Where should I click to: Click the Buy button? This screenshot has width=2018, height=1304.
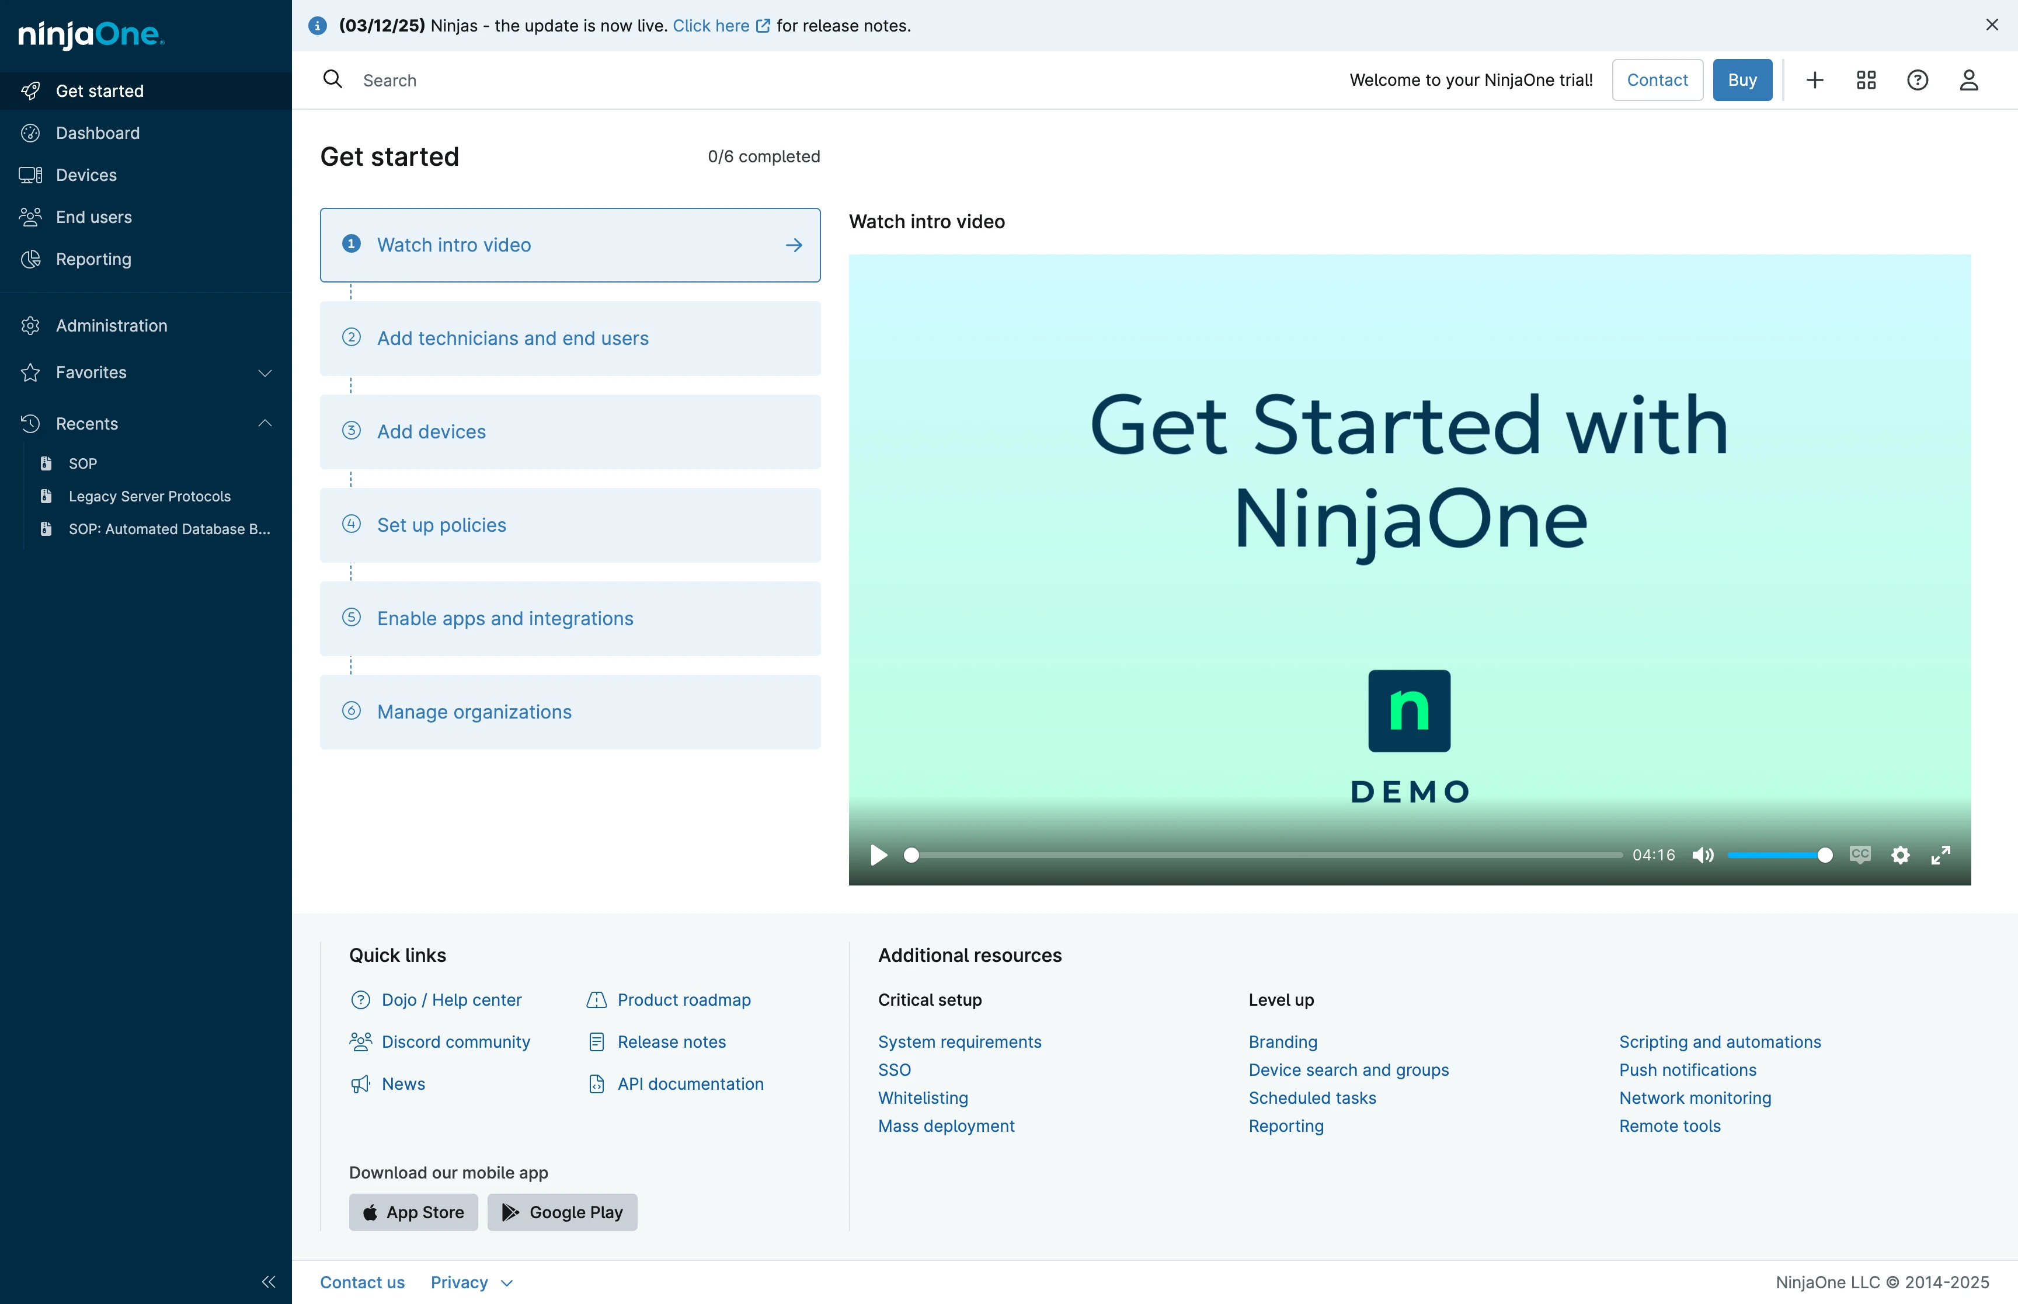(x=1742, y=79)
